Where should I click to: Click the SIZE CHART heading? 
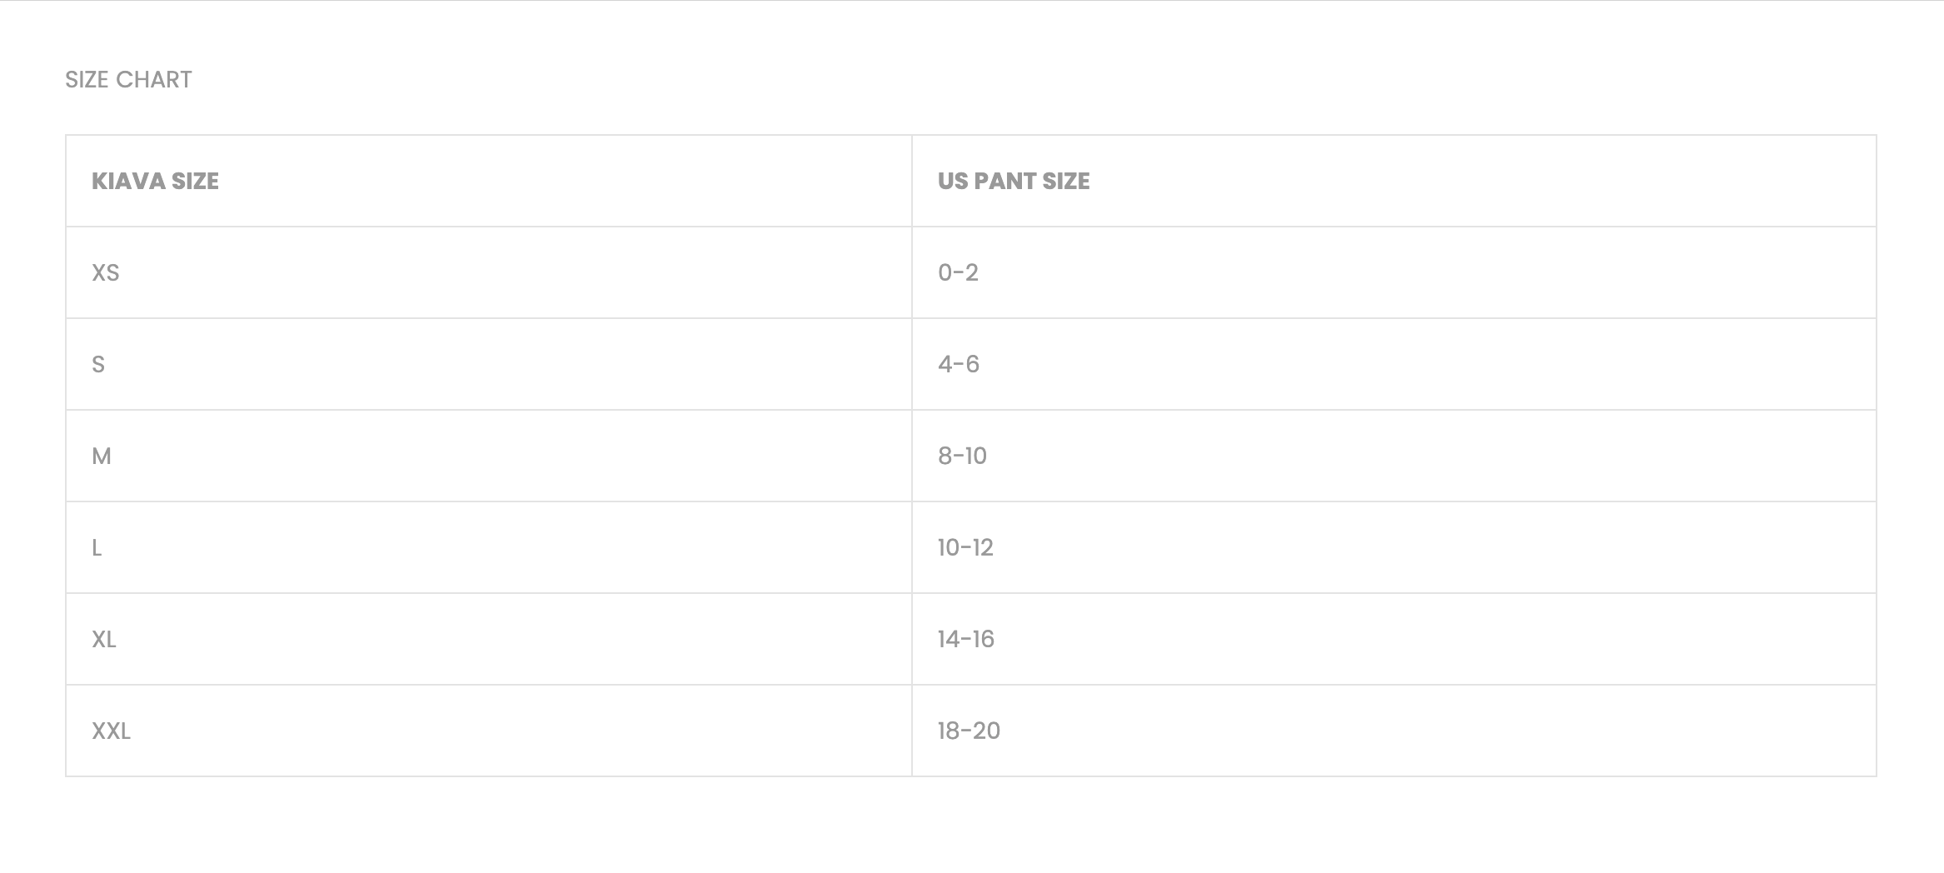point(128,80)
